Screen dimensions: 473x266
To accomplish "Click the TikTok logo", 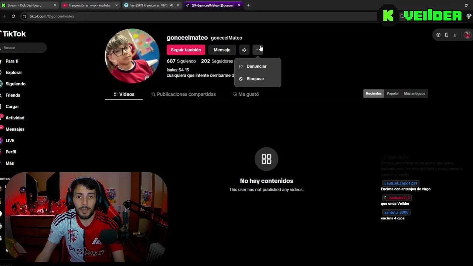I will pyautogui.click(x=13, y=34).
